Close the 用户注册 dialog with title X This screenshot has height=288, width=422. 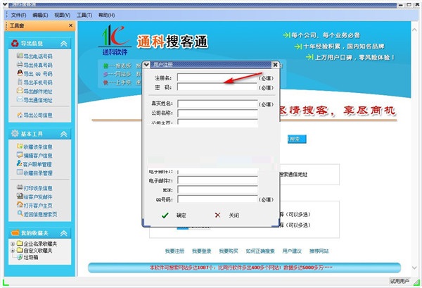click(x=275, y=65)
